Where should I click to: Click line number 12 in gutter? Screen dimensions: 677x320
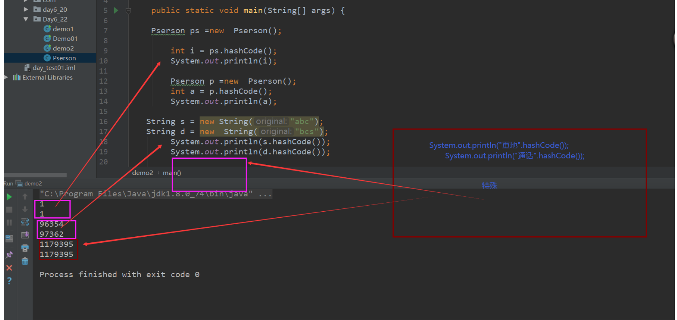coord(103,81)
